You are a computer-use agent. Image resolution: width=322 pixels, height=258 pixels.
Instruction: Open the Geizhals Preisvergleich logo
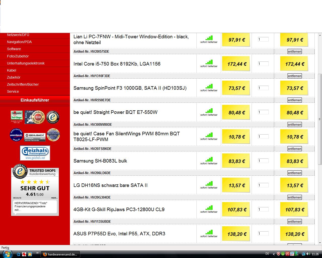35,153
